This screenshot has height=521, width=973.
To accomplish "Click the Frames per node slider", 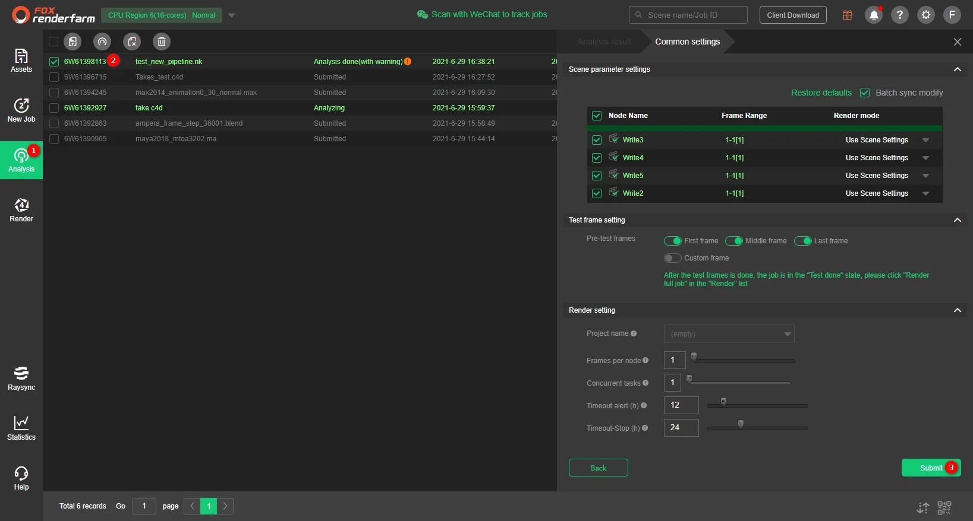I will pyautogui.click(x=744, y=360).
